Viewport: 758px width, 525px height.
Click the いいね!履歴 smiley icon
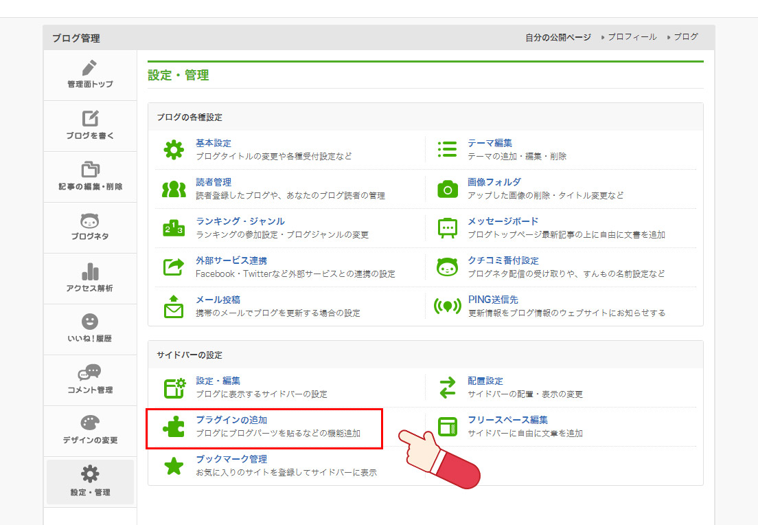90,322
